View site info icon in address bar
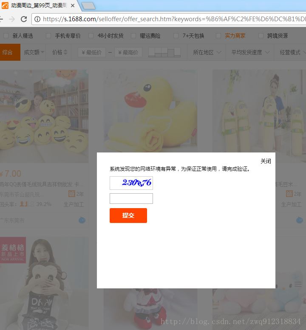306x330 pixels. (x=37, y=19)
